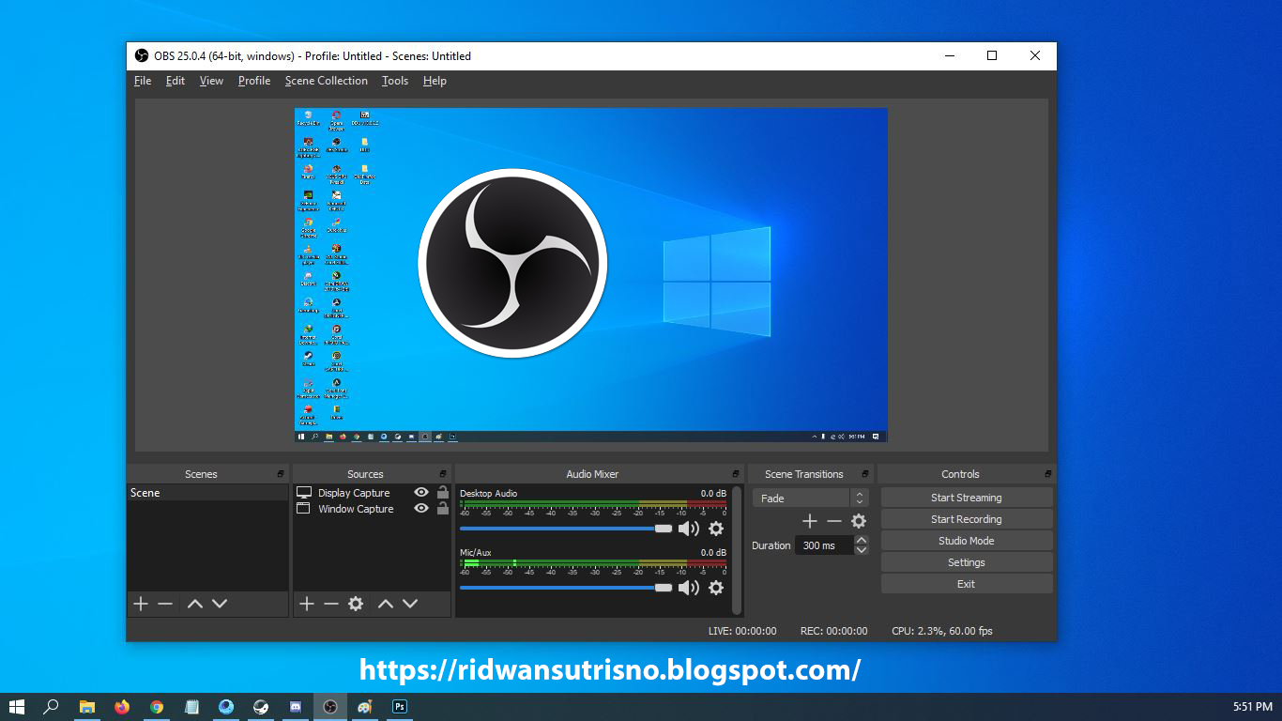
Task: Undock the Sources panel
Action: pyautogui.click(x=443, y=474)
